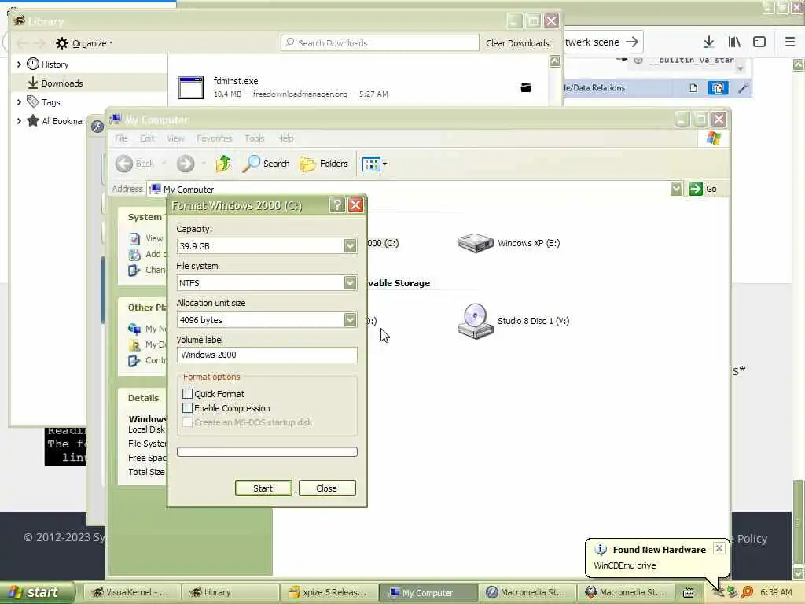
Task: Click fdminst.exe download entry icon
Action: (x=191, y=87)
